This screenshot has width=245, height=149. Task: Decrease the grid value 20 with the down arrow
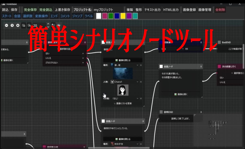[x=48, y=27]
